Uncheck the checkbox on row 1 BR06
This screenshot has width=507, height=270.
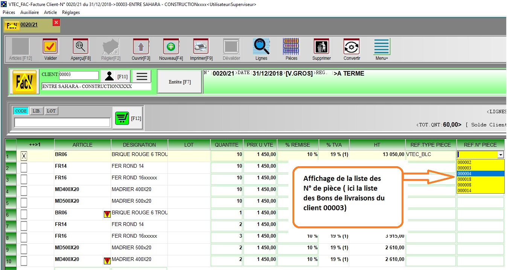pyautogui.click(x=24, y=156)
